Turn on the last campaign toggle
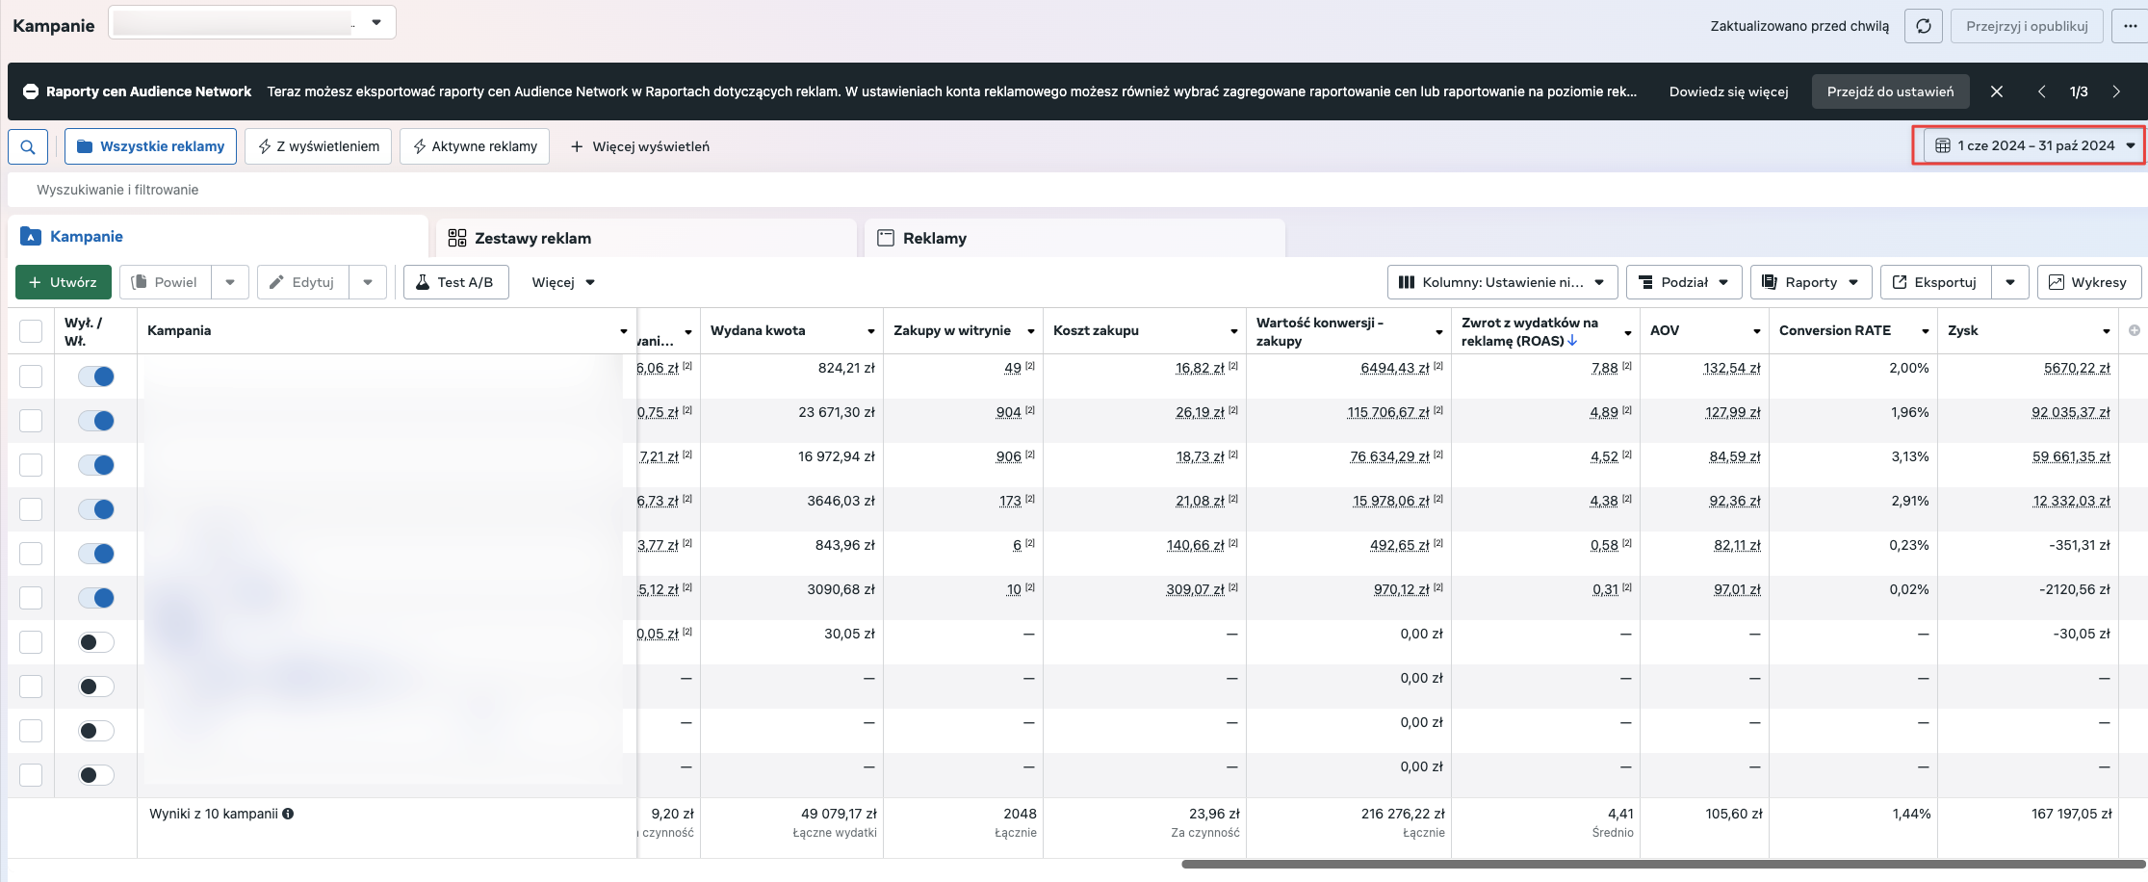 [96, 775]
